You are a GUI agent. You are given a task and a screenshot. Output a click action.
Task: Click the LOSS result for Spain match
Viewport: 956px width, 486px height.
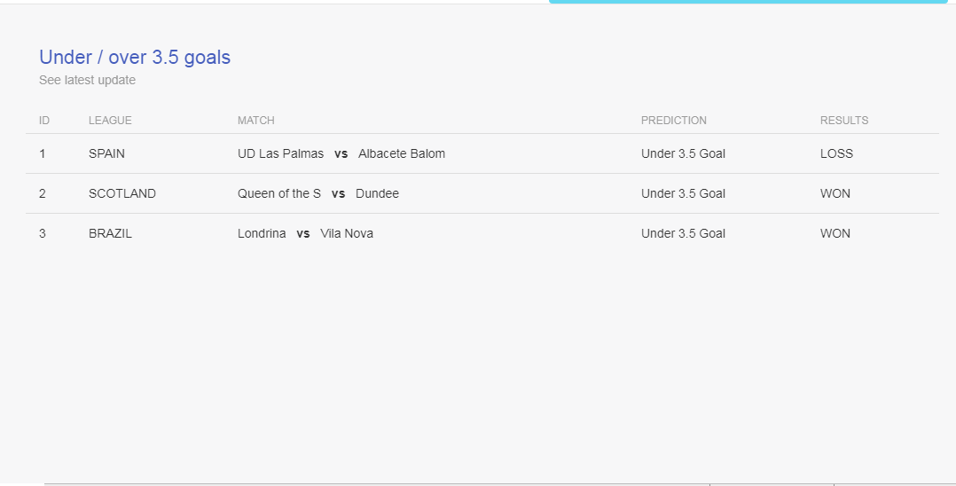coord(836,153)
